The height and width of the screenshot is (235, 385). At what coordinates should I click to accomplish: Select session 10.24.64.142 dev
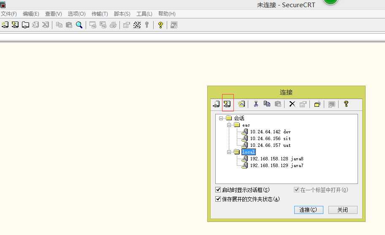tap(270, 132)
